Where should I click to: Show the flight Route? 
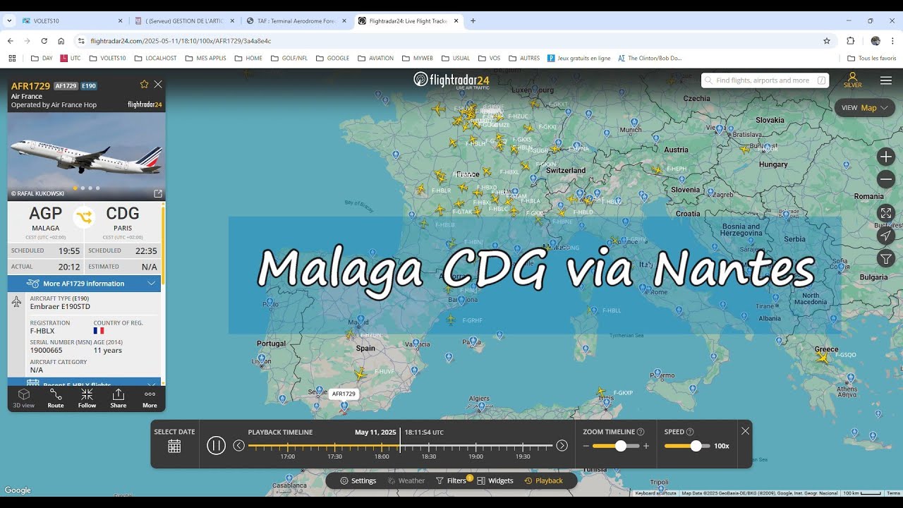tap(56, 399)
